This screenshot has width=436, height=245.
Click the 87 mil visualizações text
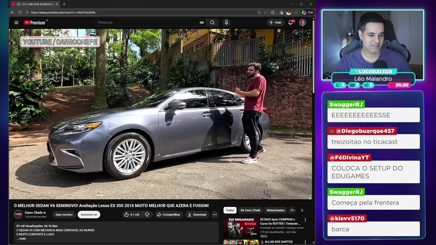click(x=29, y=226)
